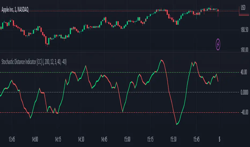Click the 15:00 time axis label
250x147 pixels.
[127, 139]
